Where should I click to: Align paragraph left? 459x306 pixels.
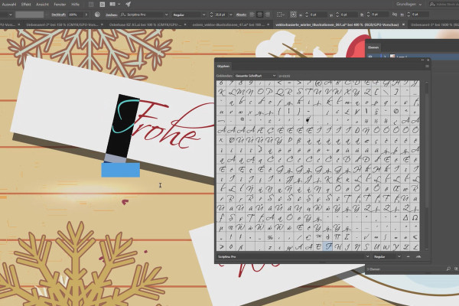click(252, 15)
